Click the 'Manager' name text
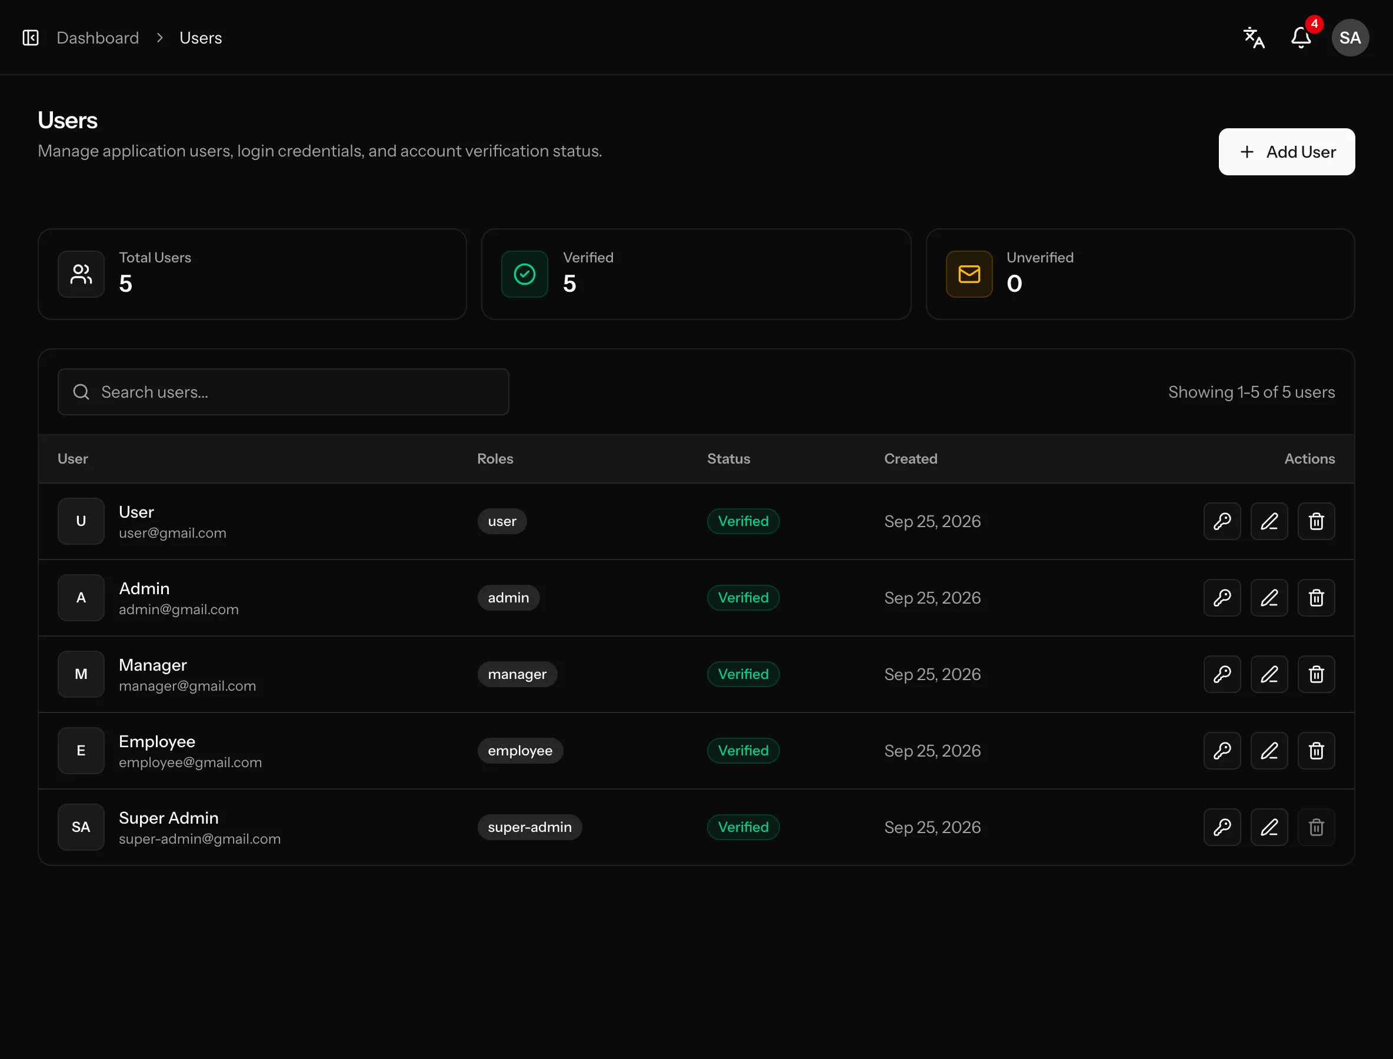The width and height of the screenshot is (1393, 1059). click(153, 665)
